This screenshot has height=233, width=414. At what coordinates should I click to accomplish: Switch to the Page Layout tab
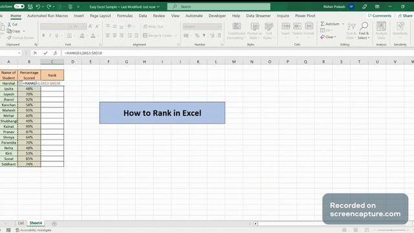(x=100, y=16)
